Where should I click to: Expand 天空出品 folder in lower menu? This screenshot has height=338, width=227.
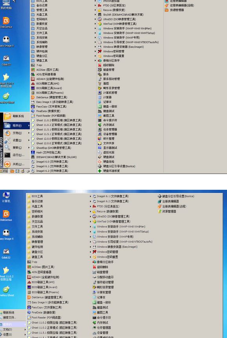60,222
